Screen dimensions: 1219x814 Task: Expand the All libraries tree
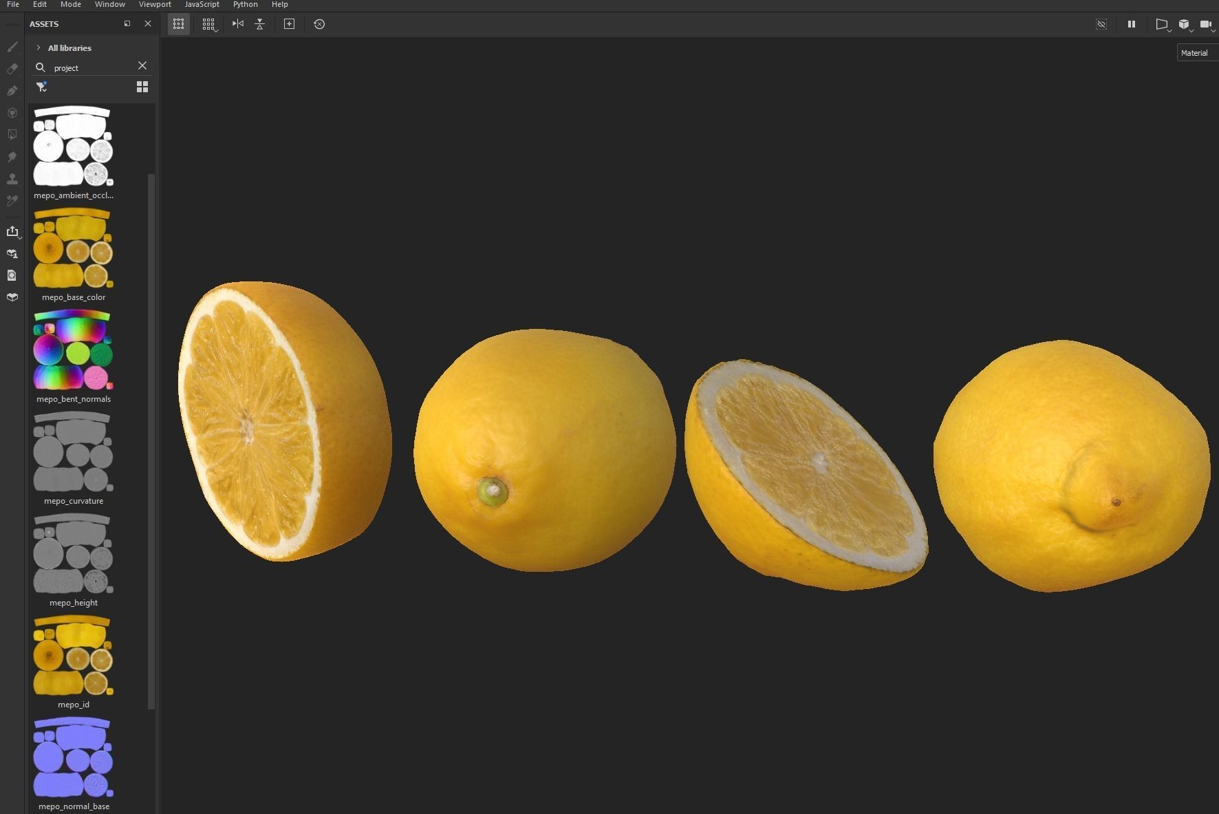[x=39, y=48]
